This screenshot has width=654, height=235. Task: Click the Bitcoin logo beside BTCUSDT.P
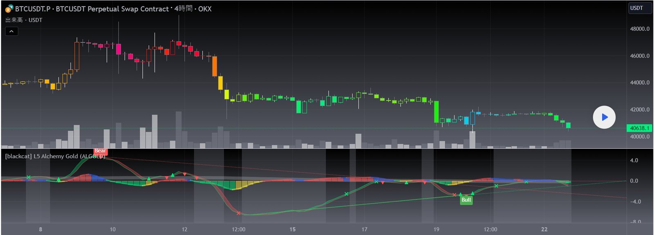(x=9, y=8)
